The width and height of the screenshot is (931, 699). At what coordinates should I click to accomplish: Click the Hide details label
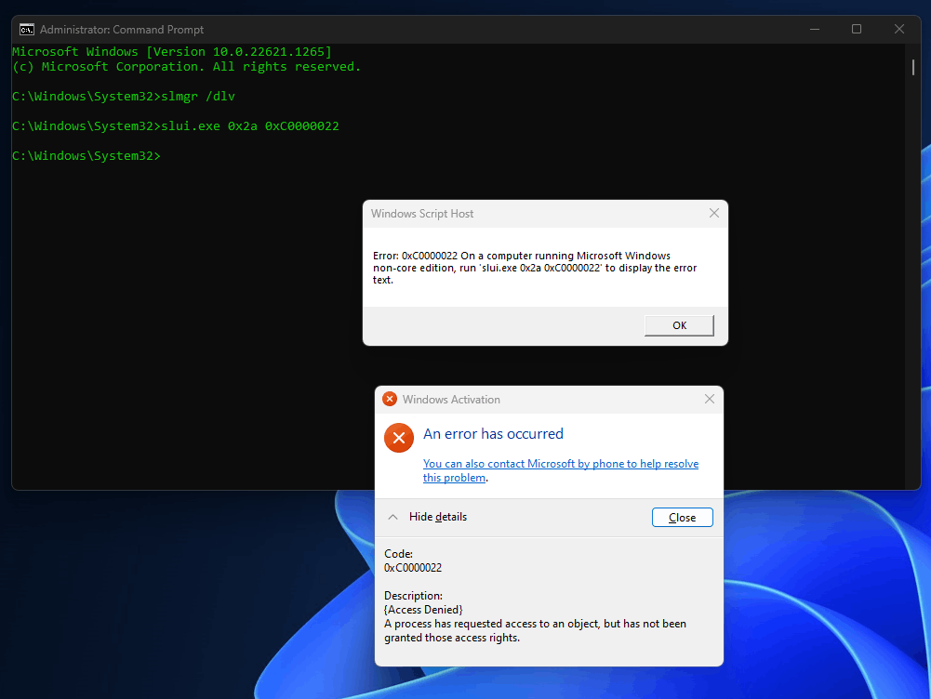(437, 517)
